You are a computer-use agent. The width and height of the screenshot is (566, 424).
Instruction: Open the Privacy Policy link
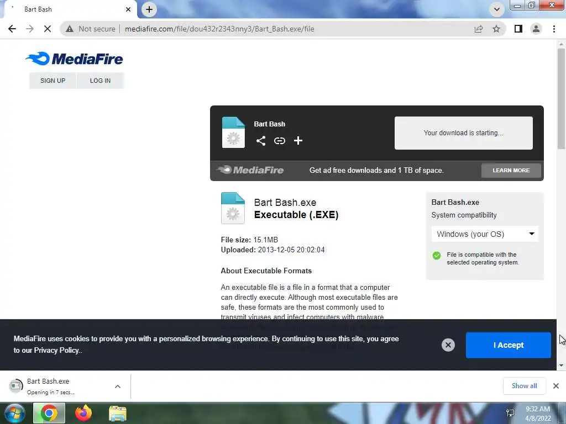(56, 350)
